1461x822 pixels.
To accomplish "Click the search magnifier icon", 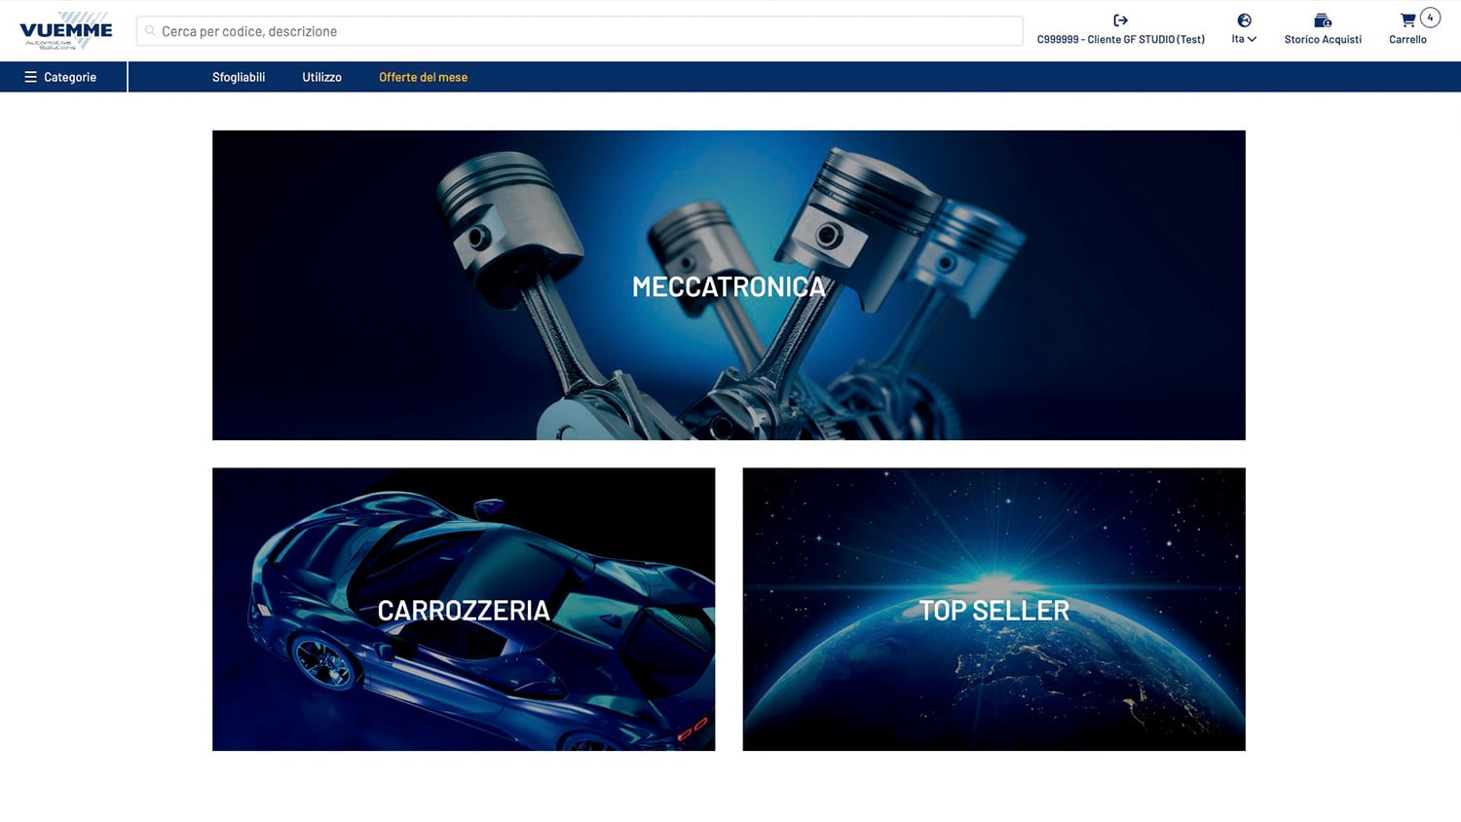I will [150, 31].
